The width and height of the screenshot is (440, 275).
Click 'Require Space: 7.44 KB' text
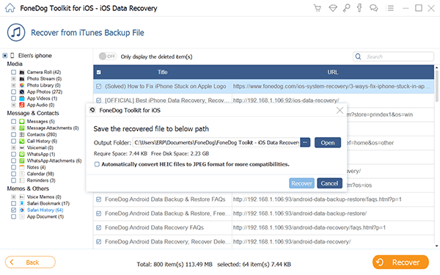tap(120, 153)
